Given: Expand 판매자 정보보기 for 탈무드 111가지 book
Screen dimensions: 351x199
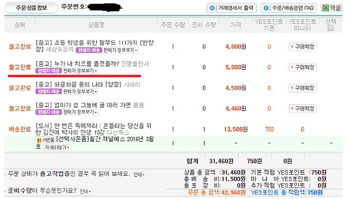Looking at the screenshot, I should pyautogui.click(x=120, y=50).
